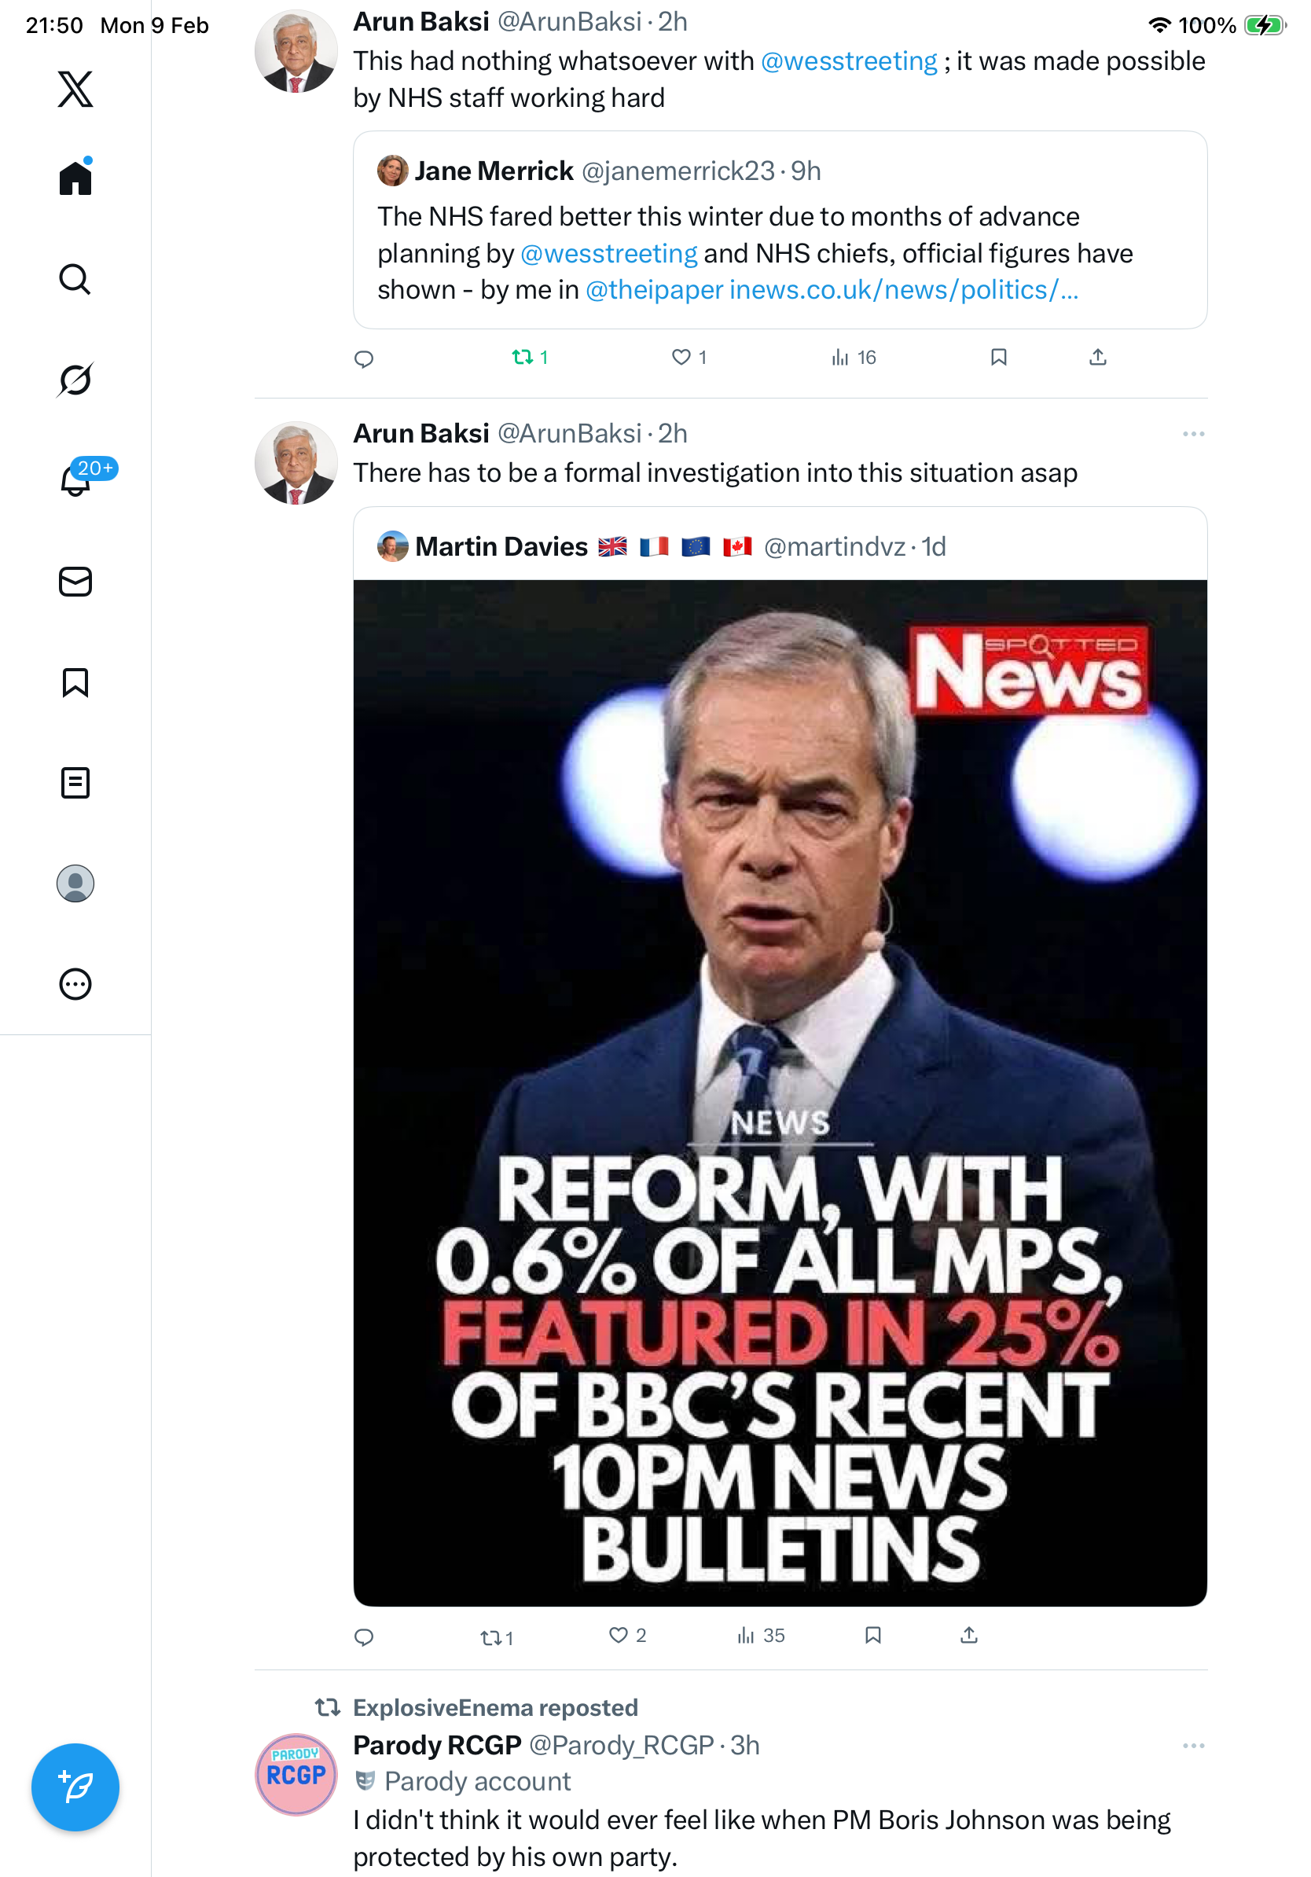Open the Home feed in sidebar
1311x1877 pixels.
(75, 178)
